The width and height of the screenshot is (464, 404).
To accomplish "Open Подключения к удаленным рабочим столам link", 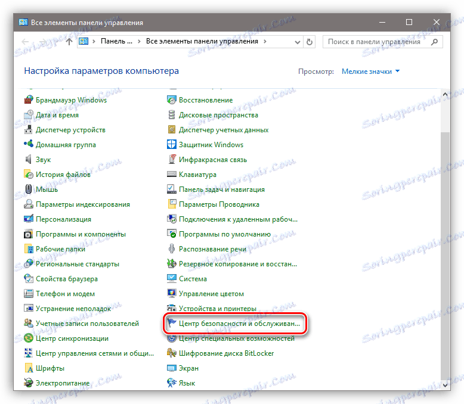I will click(x=238, y=219).
